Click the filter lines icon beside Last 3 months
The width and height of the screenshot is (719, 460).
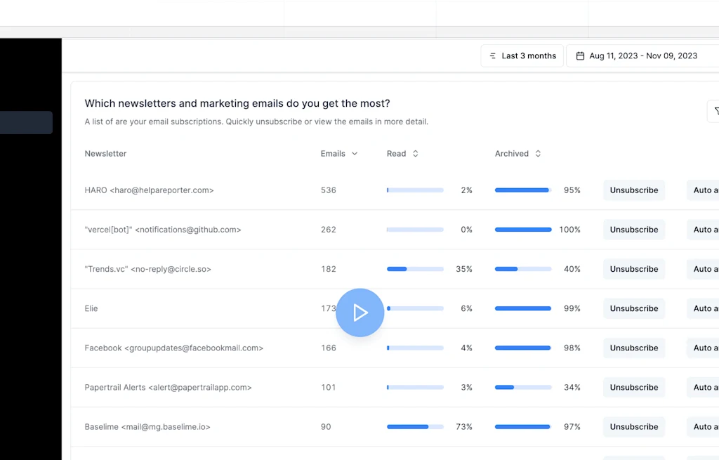pos(493,56)
